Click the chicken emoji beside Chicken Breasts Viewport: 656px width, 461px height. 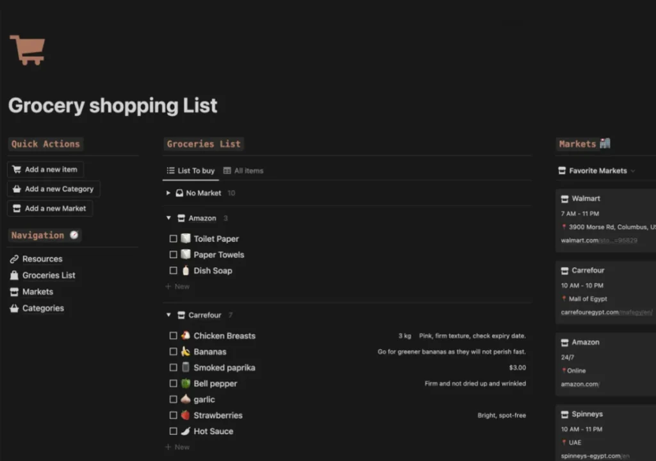tap(186, 336)
